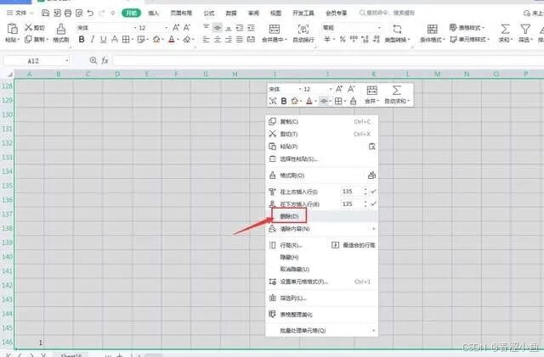
Task: Switch to the 开发工具 tab
Action: 303,14
